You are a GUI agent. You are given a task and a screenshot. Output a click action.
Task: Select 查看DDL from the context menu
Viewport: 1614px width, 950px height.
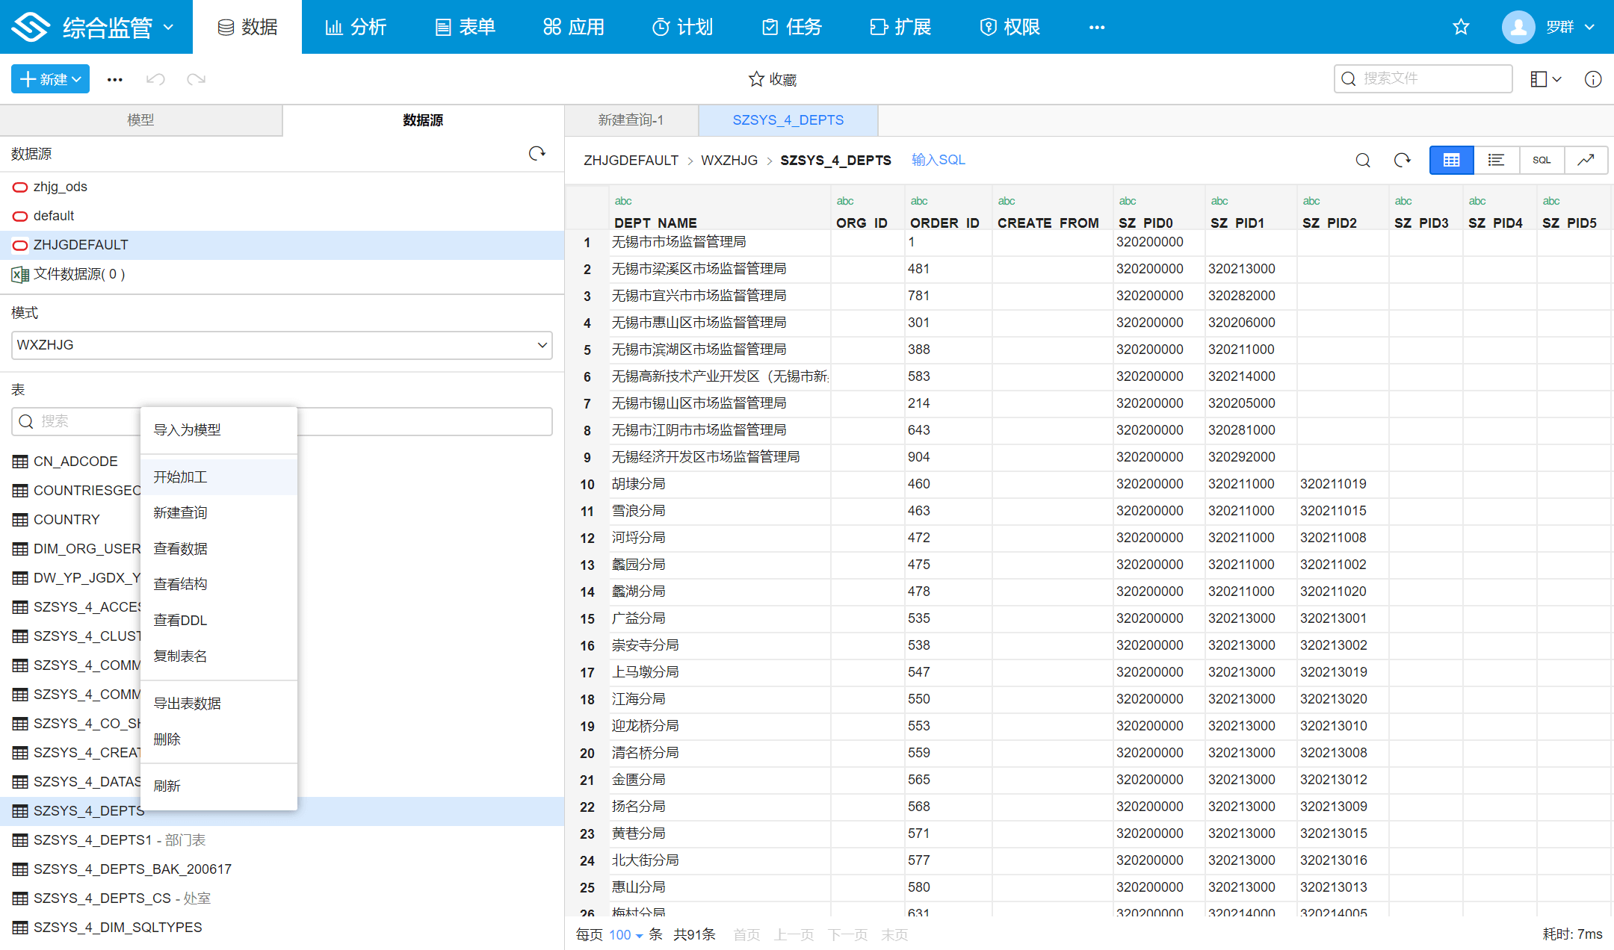179,619
